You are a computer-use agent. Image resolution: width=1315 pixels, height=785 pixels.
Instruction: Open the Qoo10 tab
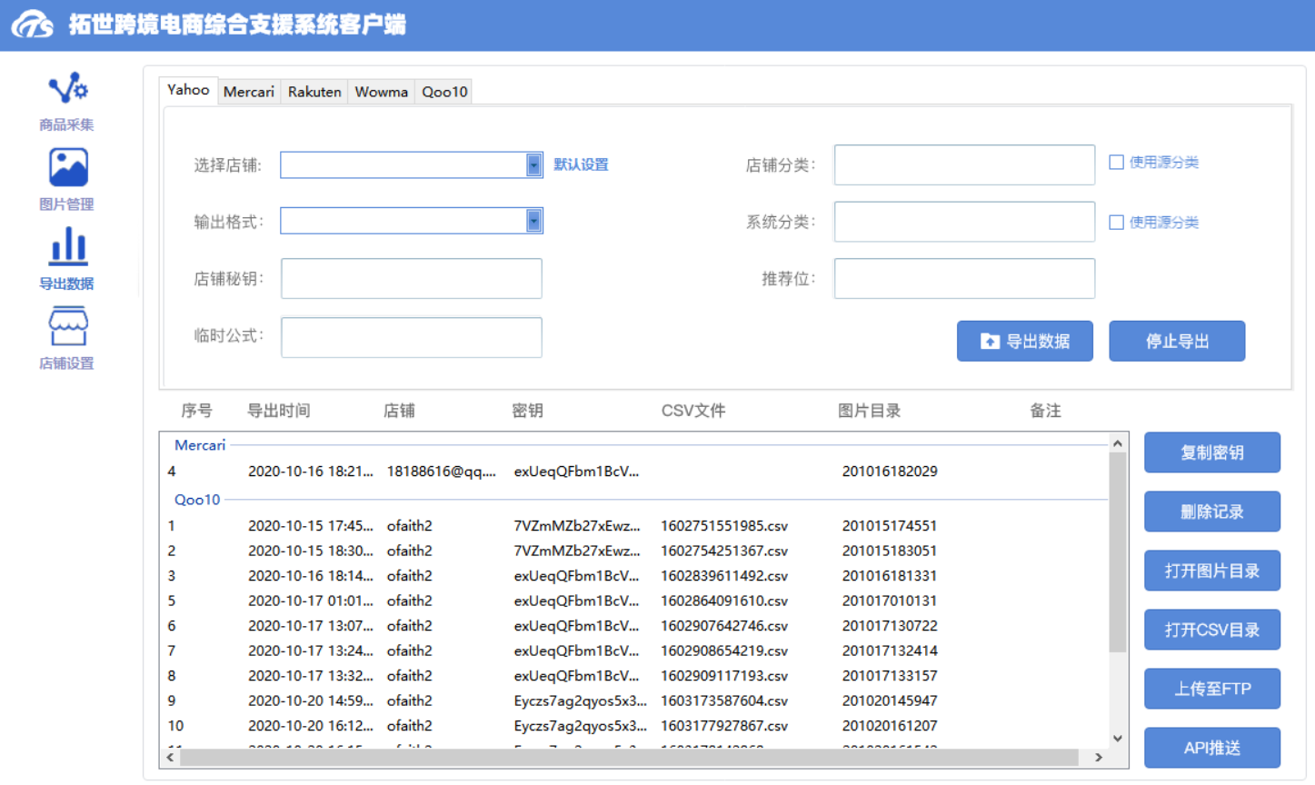[x=444, y=92]
